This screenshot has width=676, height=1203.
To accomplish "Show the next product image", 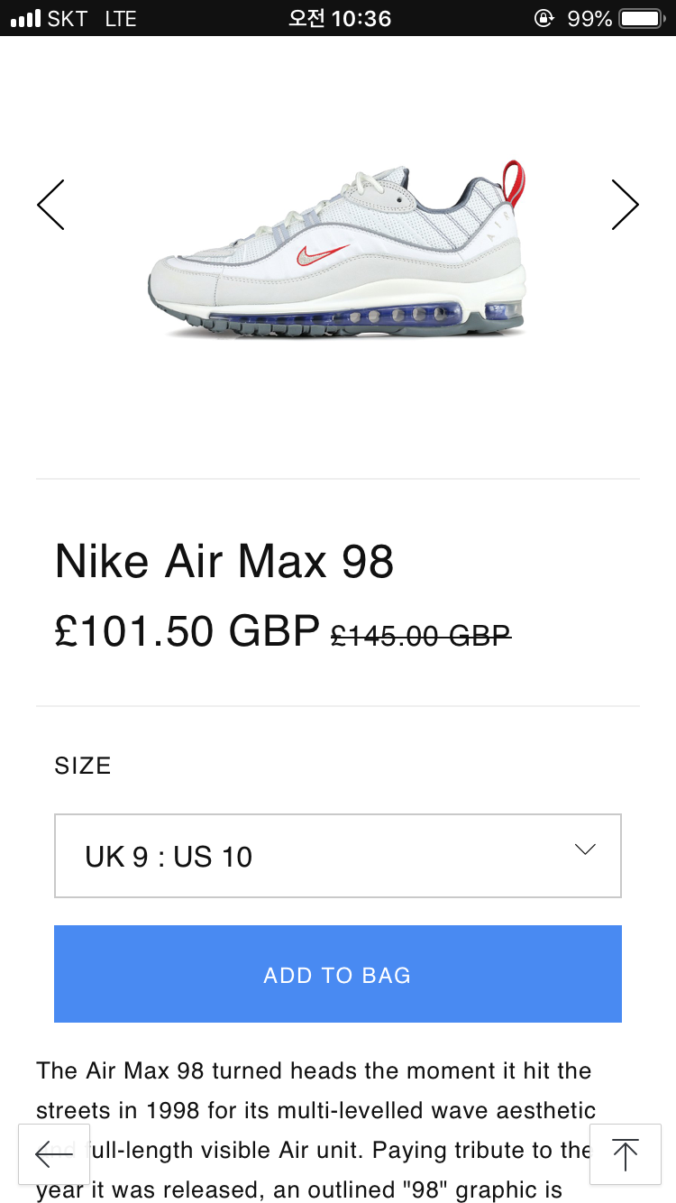I will 625,205.
